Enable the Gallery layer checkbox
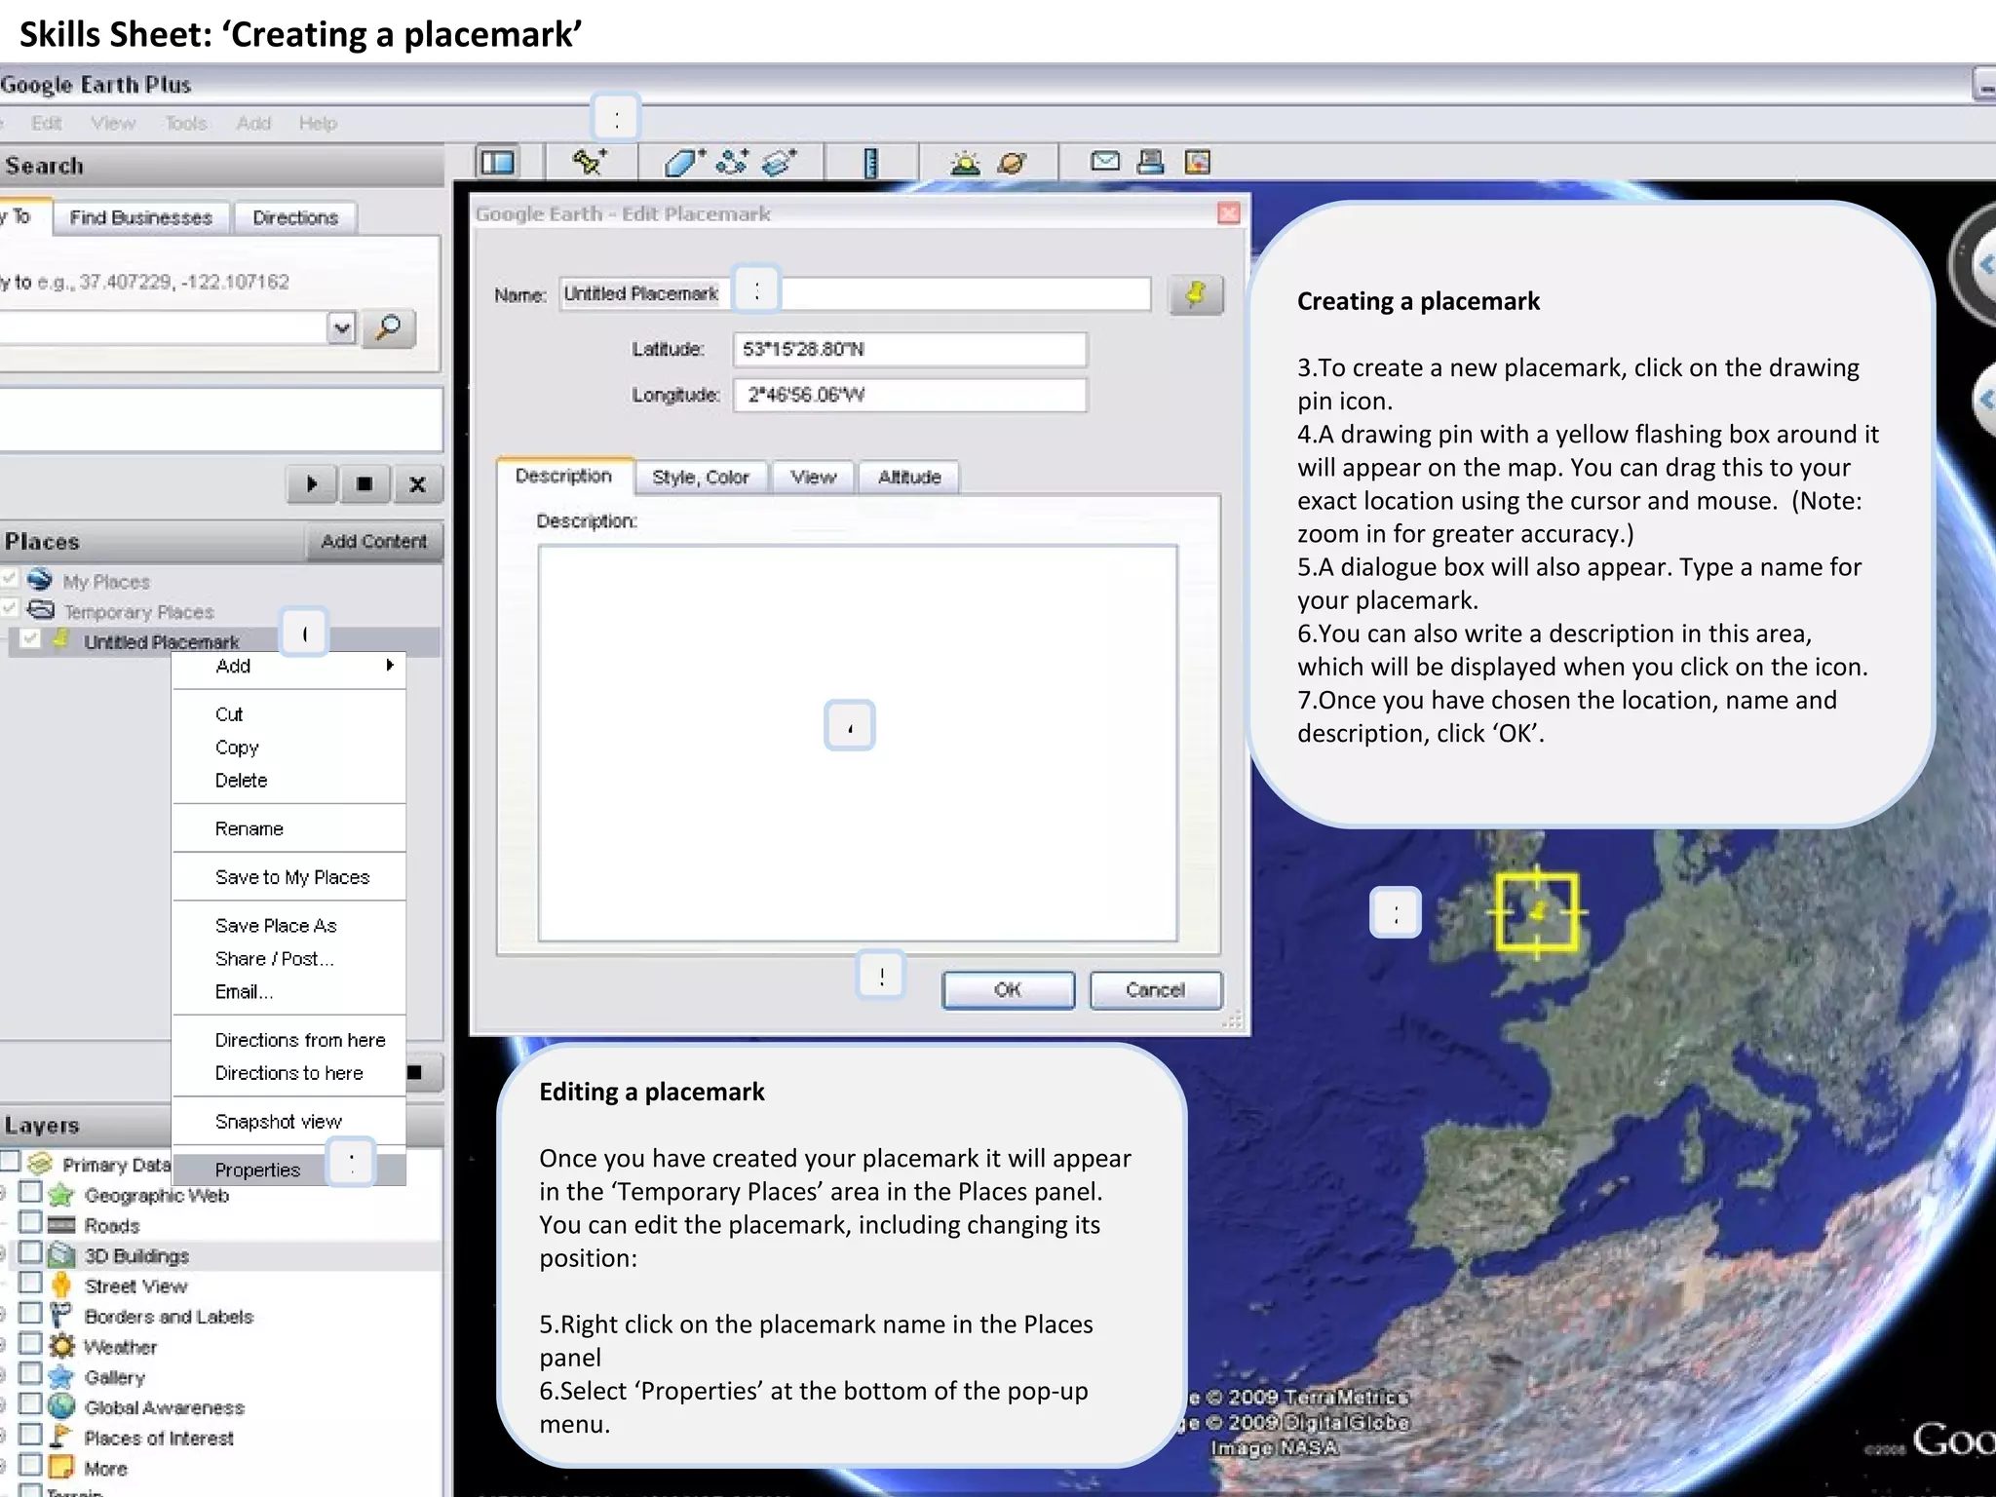This screenshot has height=1497, width=1996. (30, 1373)
